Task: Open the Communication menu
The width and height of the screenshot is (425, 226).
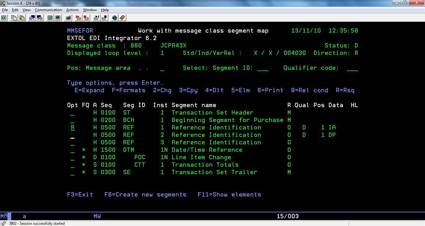Action: click(48, 10)
